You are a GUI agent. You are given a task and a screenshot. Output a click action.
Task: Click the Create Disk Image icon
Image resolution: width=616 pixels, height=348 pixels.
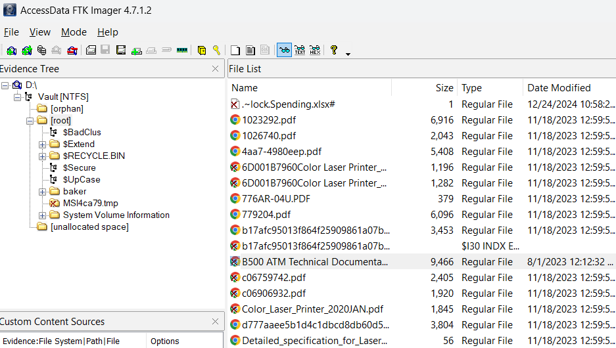(91, 50)
